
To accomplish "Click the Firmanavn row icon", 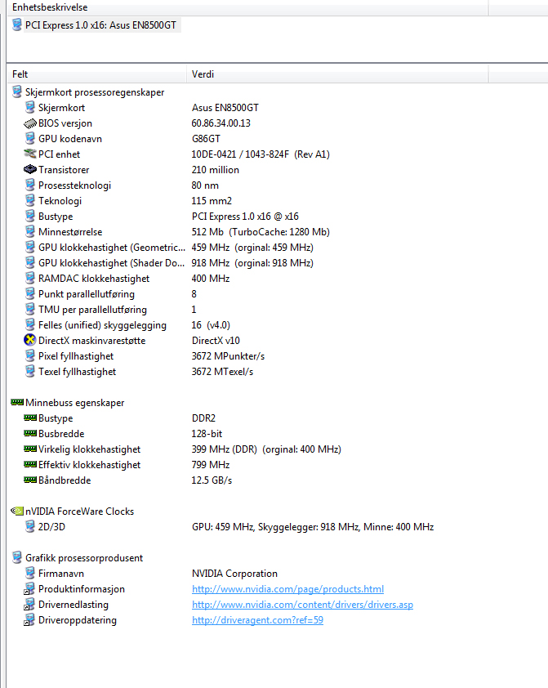I will [30, 573].
